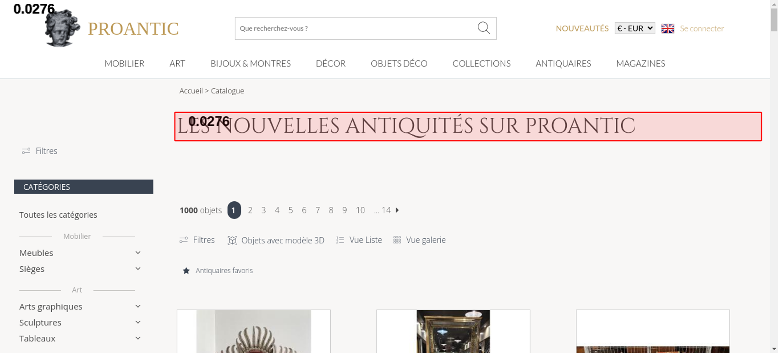Click the Se connecter link
This screenshot has width=778, height=353.
tap(702, 28)
